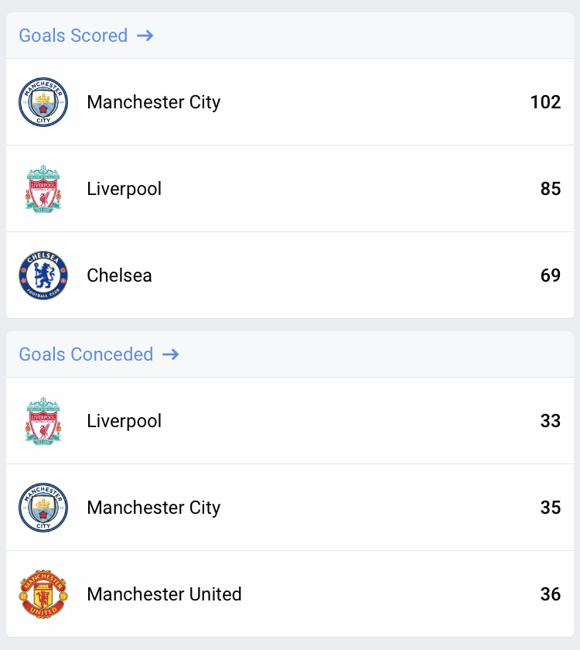This screenshot has height=650, width=580.
Task: Open the Goals Conceded full list link
Action: click(x=86, y=354)
